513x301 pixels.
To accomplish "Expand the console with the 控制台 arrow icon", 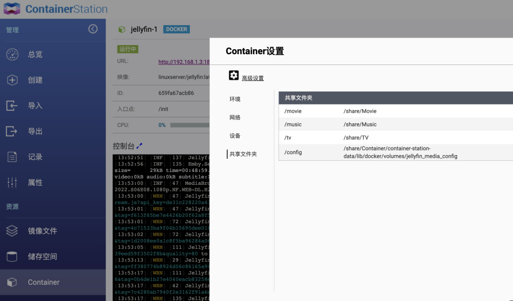I will click(139, 146).
